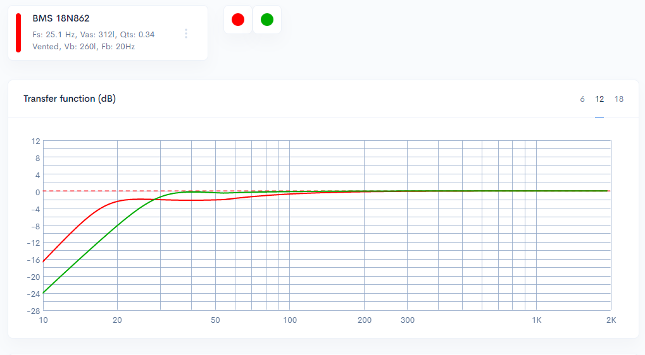Click the 100 label on frequency axis
645x355 pixels.
pos(290,320)
